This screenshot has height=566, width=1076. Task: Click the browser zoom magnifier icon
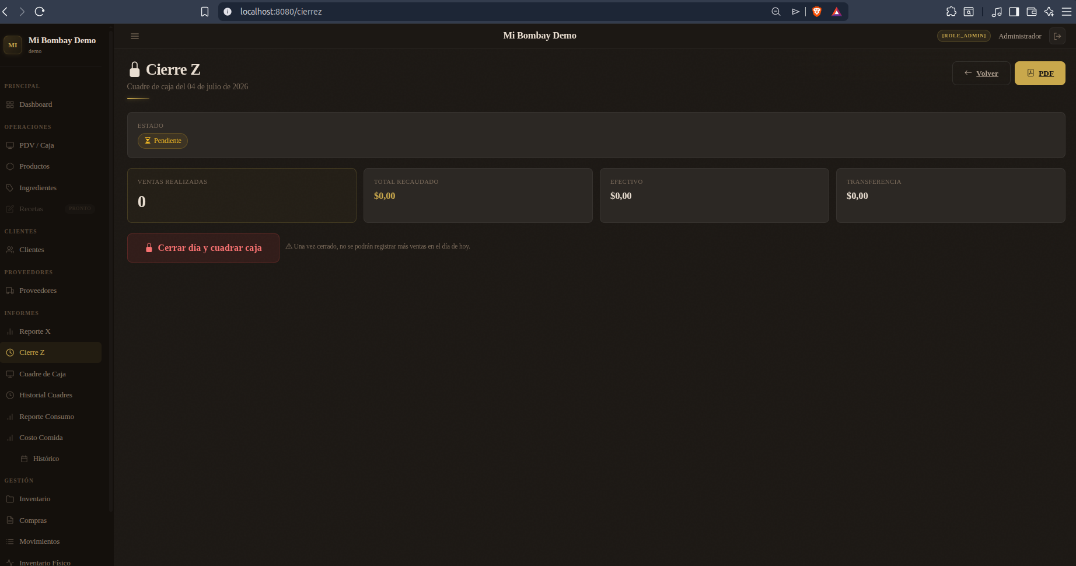tap(775, 12)
